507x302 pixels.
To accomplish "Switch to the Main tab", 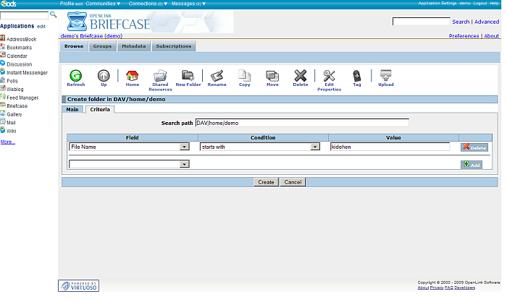I will tap(72, 109).
